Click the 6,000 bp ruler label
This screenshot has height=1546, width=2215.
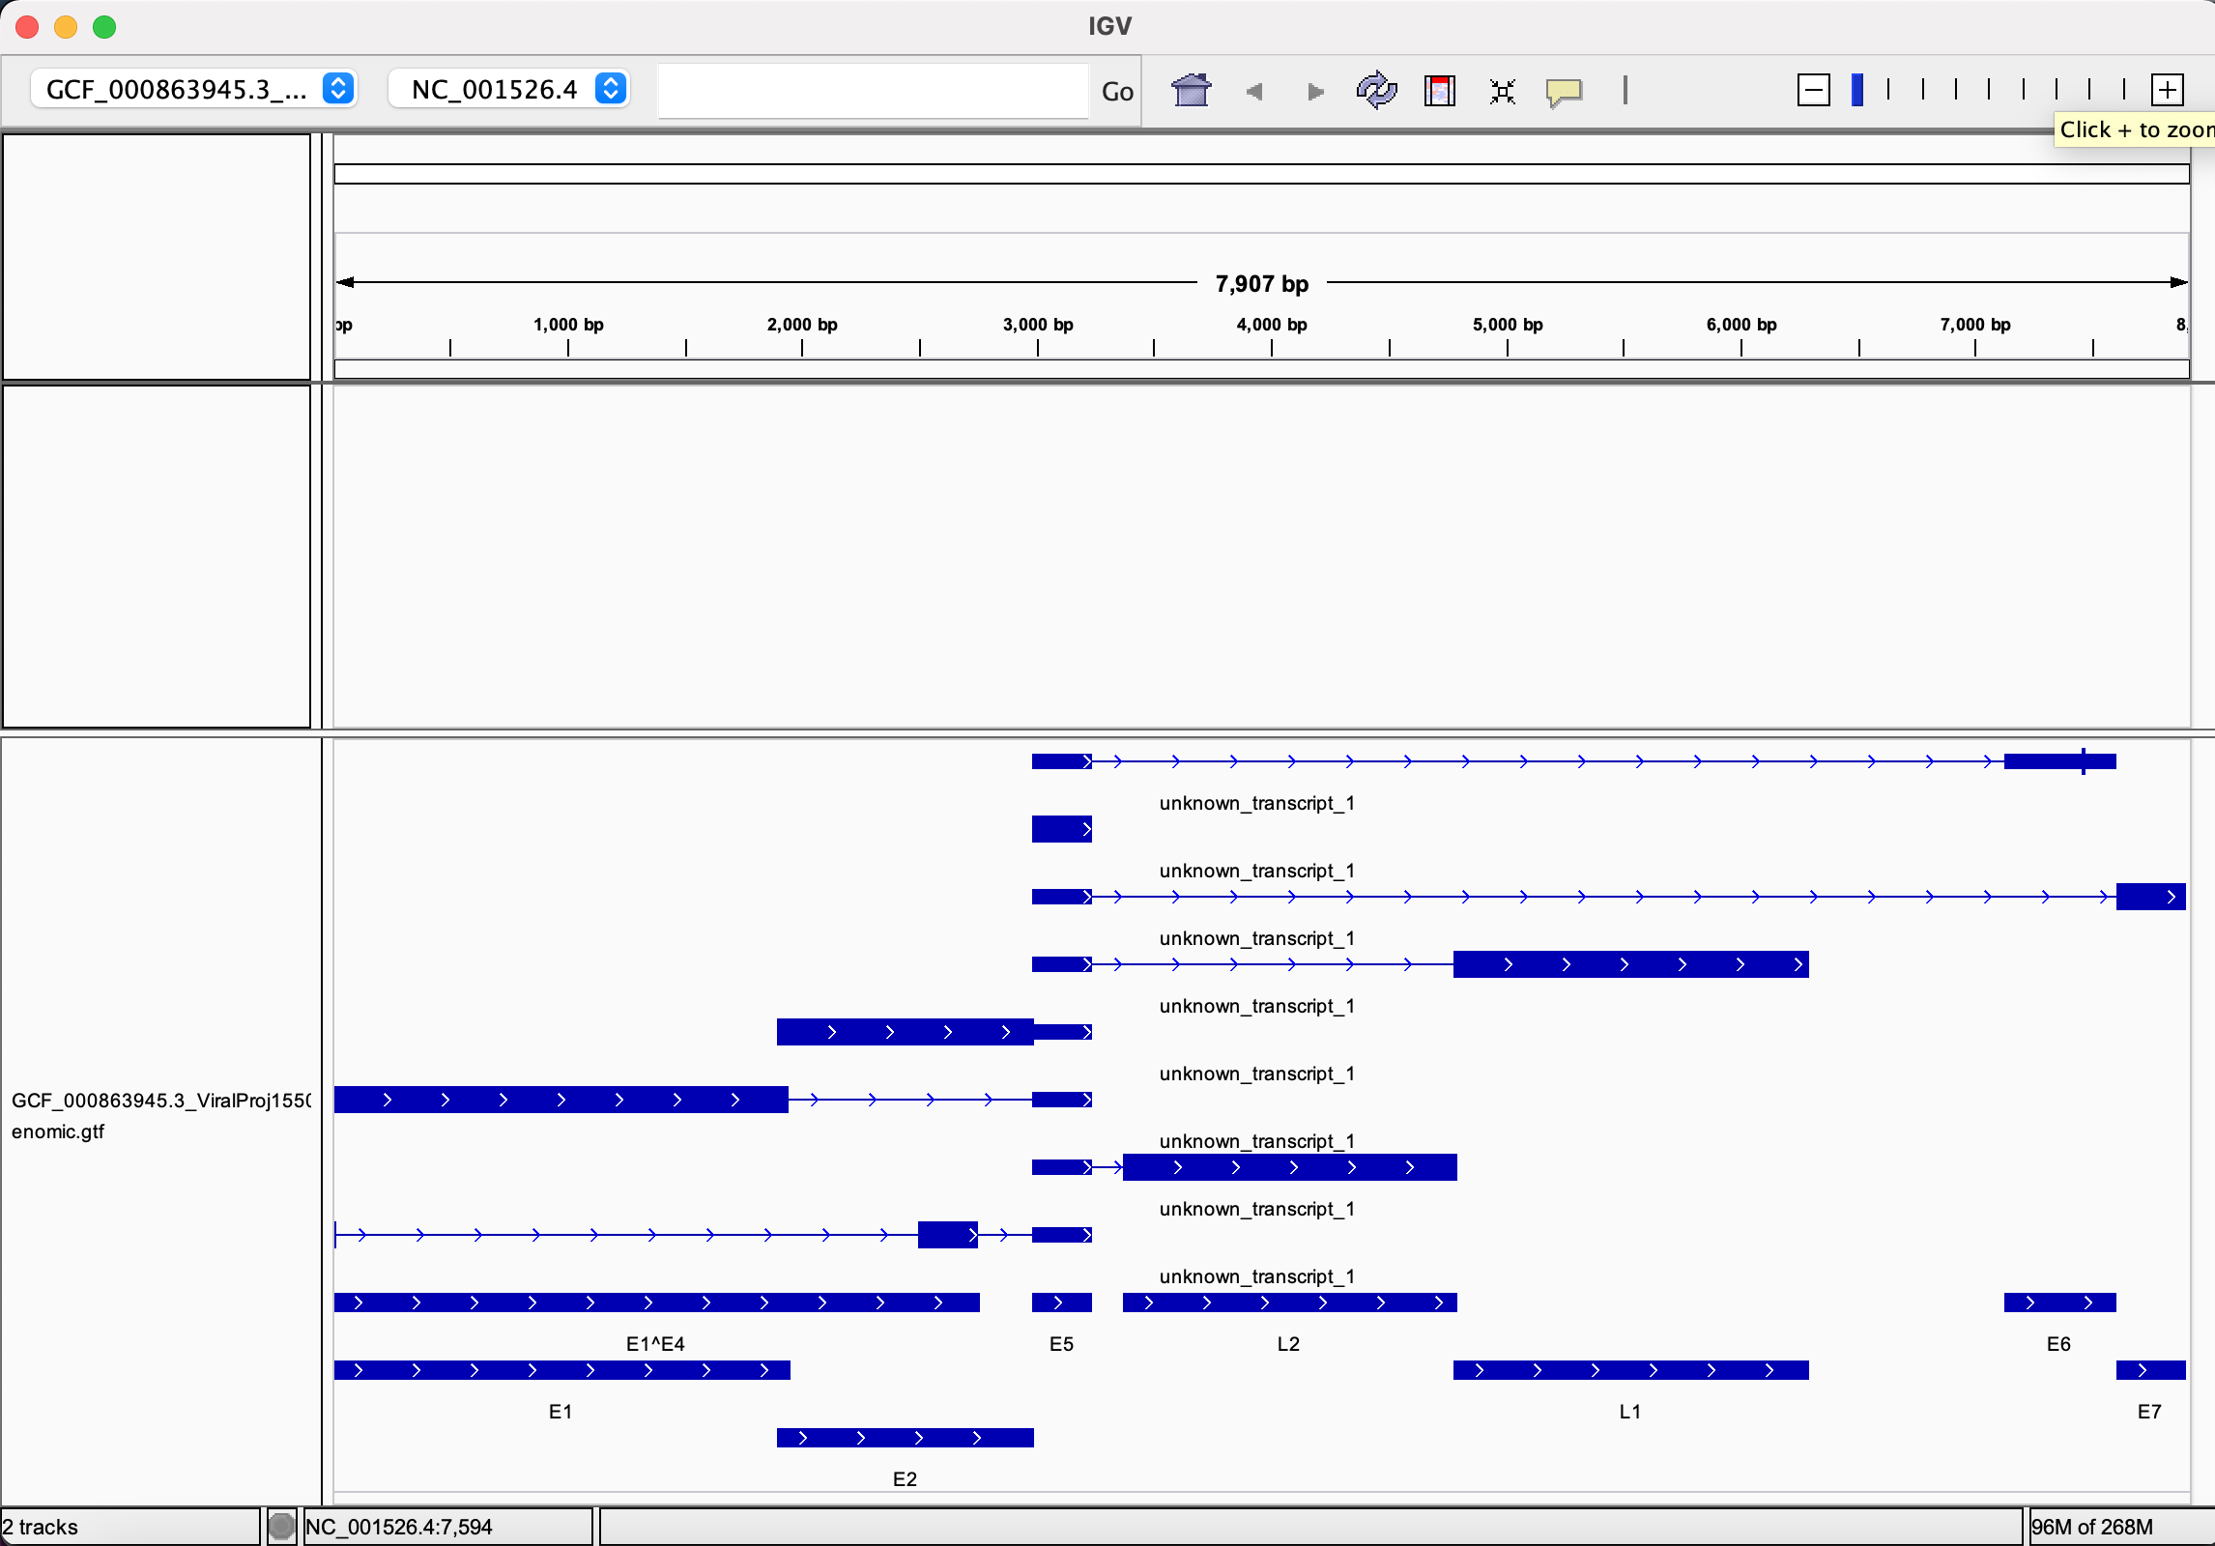[1741, 325]
